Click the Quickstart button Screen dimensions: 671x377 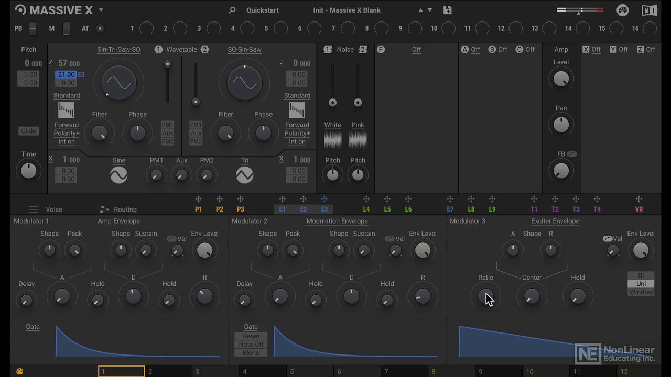262,10
